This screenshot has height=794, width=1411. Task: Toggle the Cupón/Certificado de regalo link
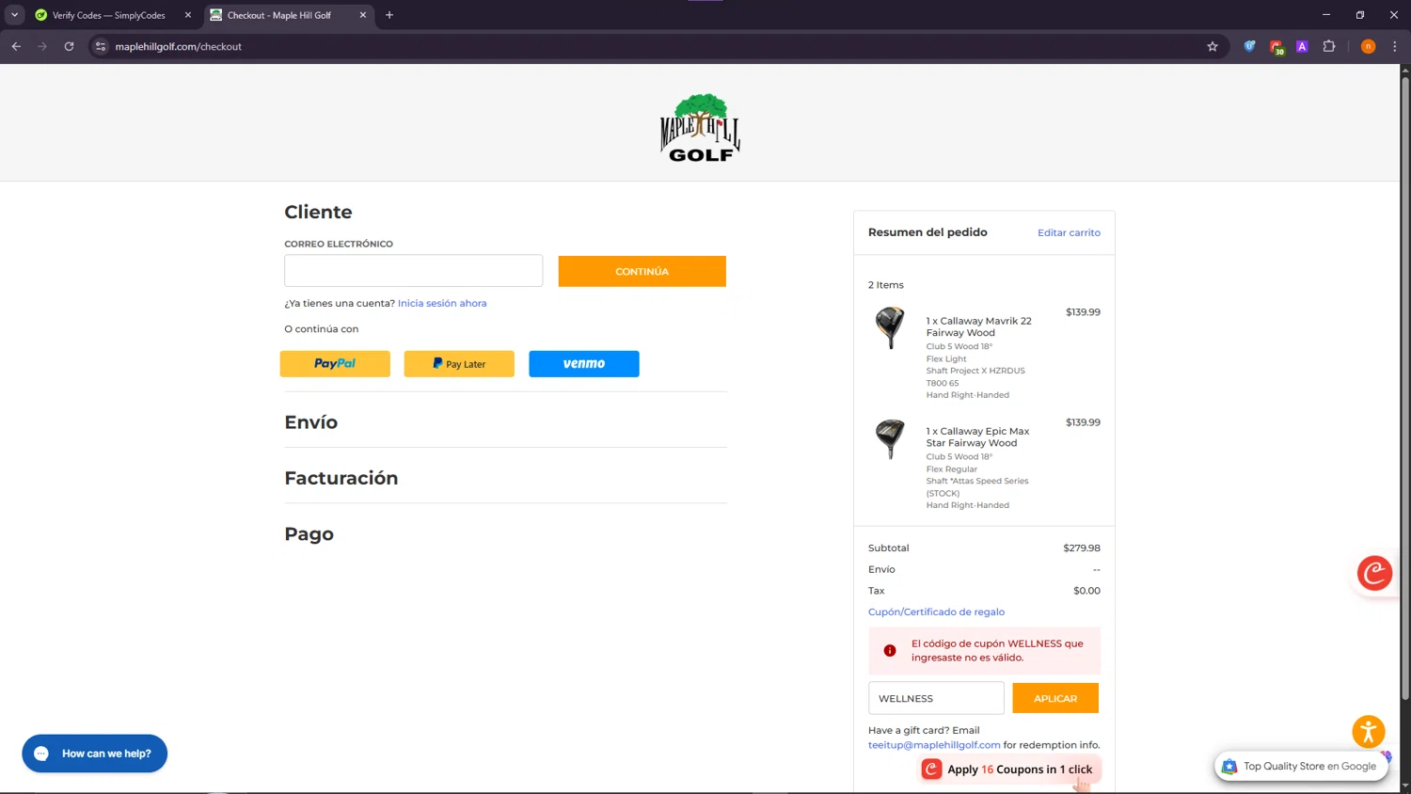(936, 611)
